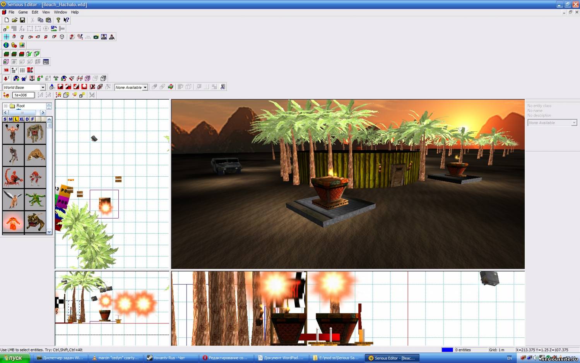Click the tree's right scroll arrow
Screen dimensions: 580x363
coord(43,112)
